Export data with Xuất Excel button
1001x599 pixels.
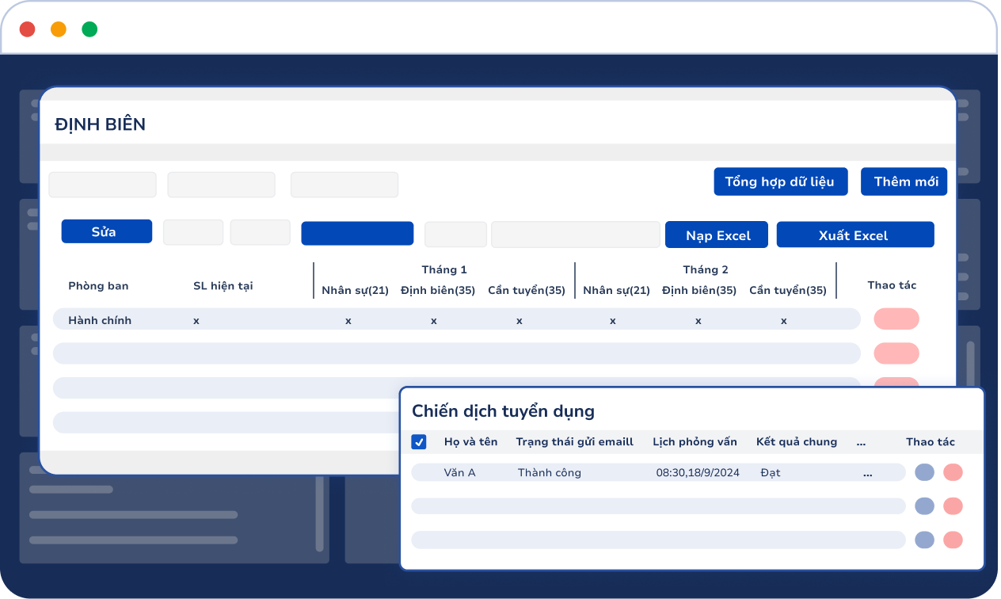coord(854,235)
